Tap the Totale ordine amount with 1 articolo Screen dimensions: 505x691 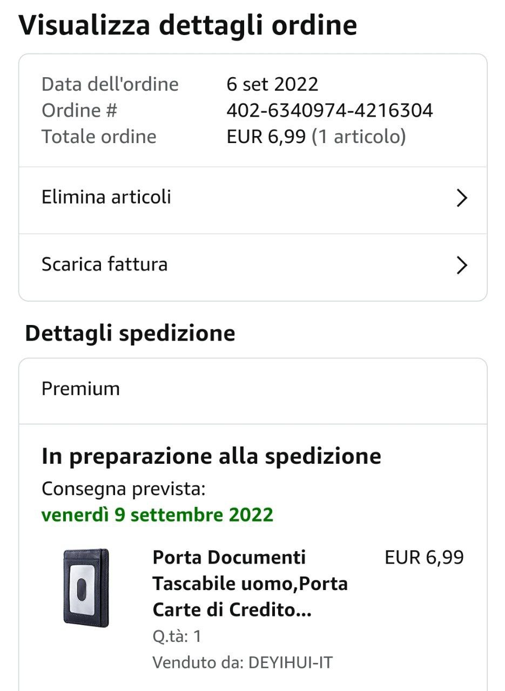click(316, 137)
